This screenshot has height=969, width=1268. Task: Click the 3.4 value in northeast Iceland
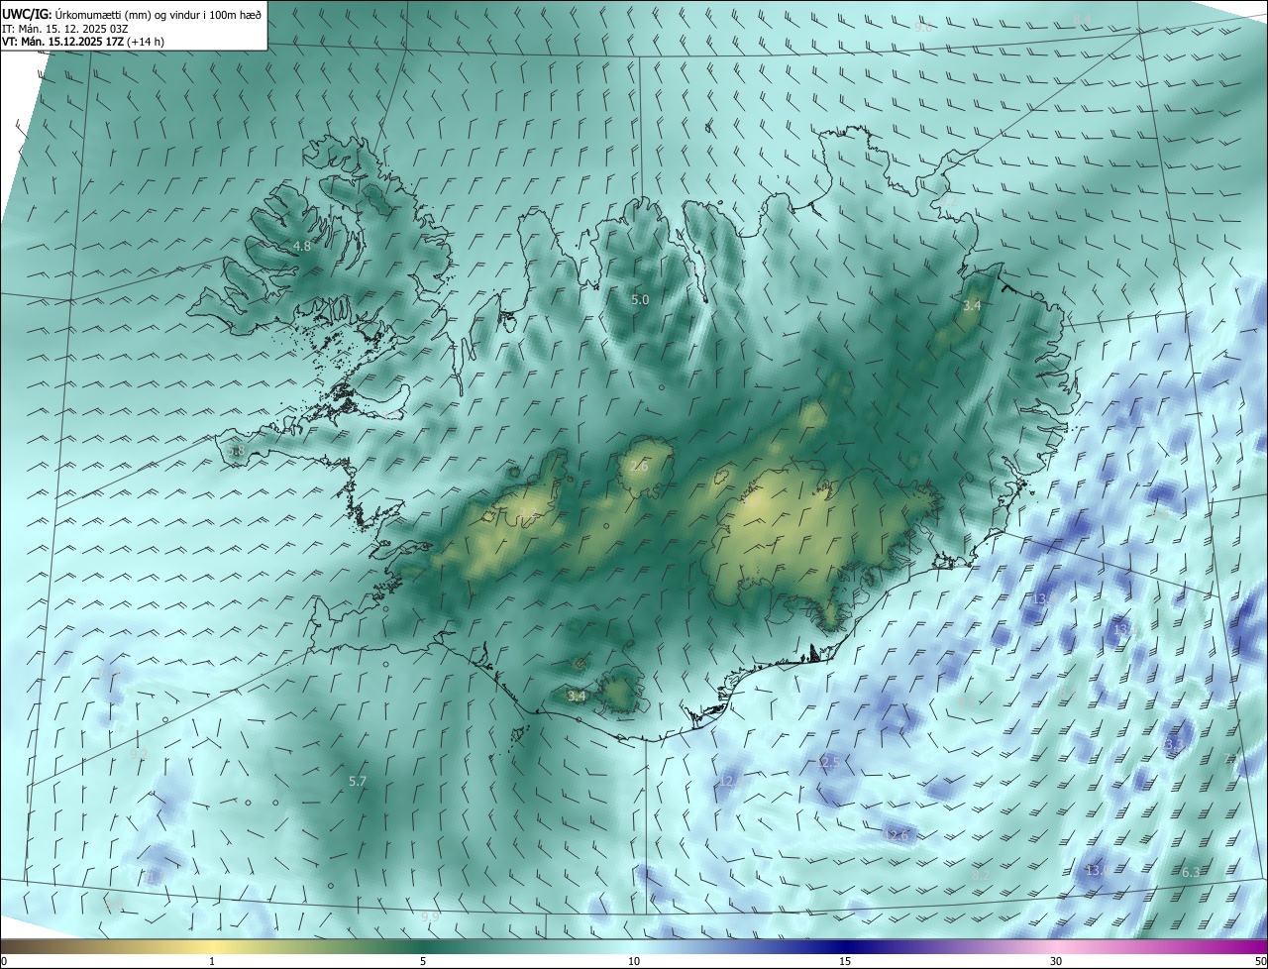972,305
